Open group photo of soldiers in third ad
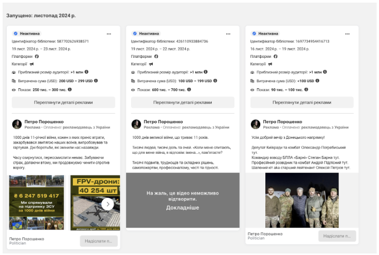This screenshot has width=379, height=255. point(302,200)
